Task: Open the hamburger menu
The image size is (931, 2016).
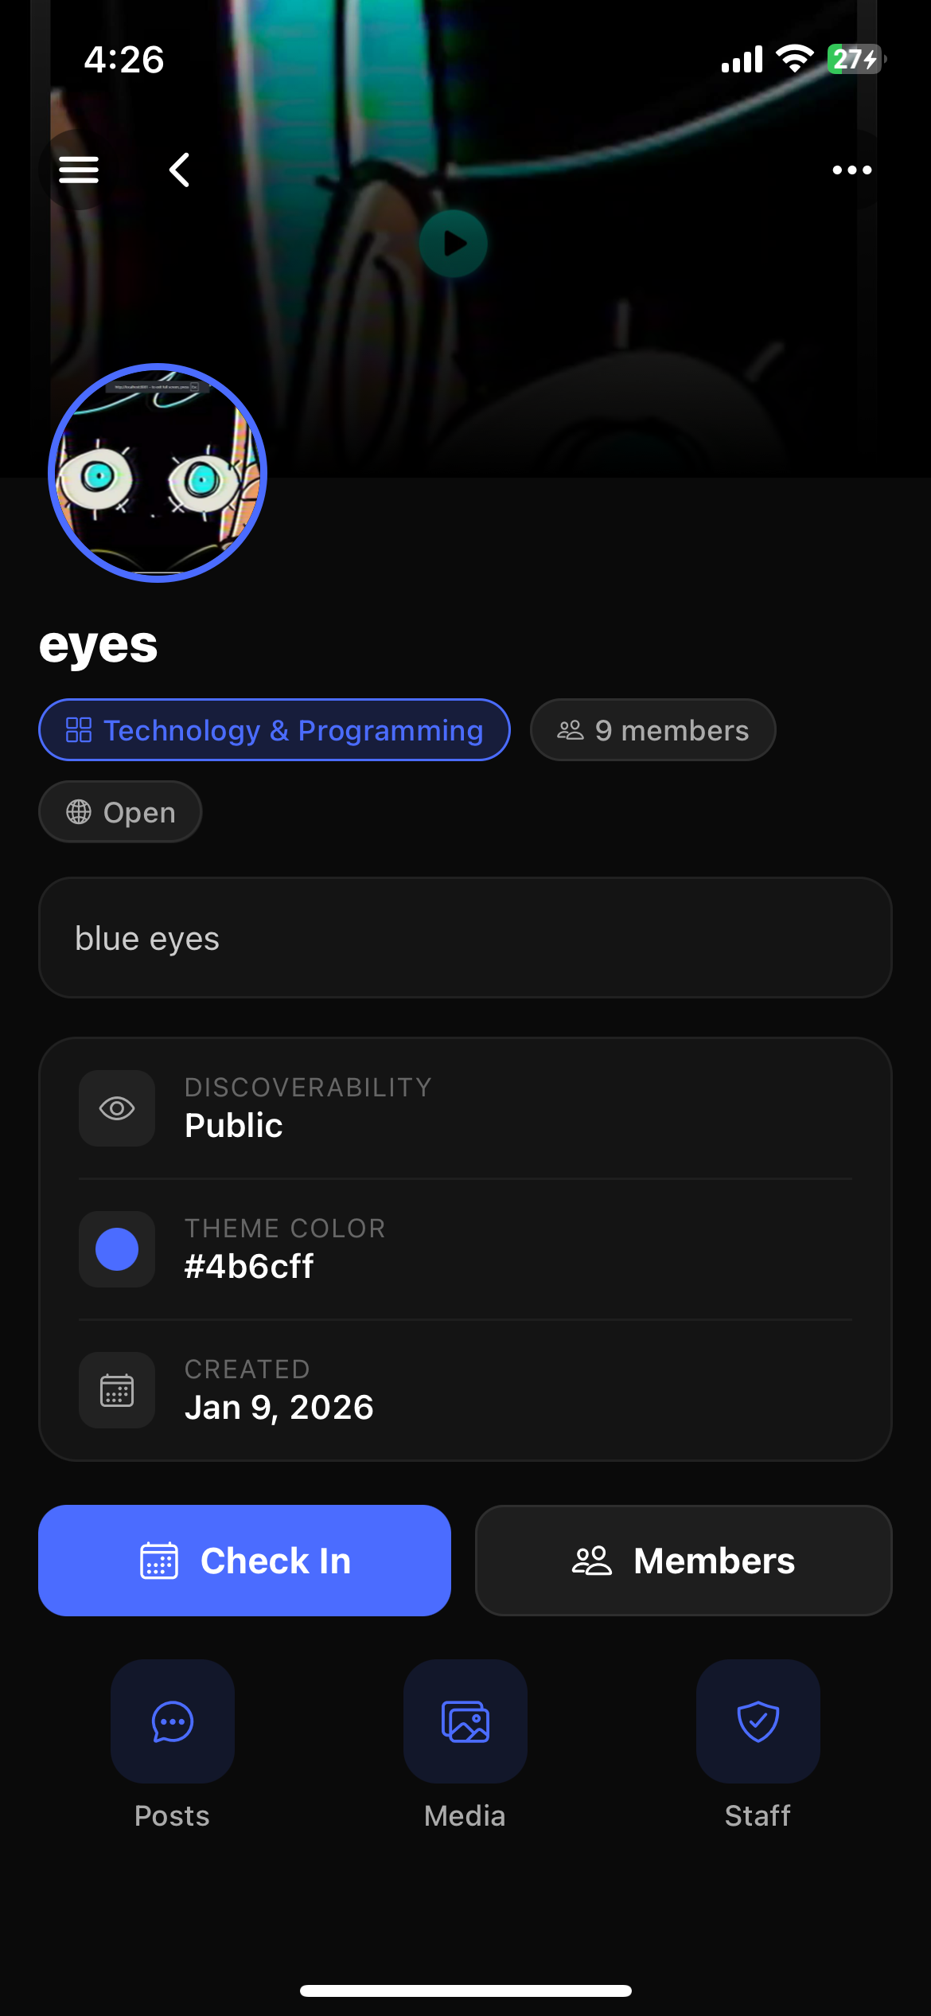Action: [x=79, y=170]
